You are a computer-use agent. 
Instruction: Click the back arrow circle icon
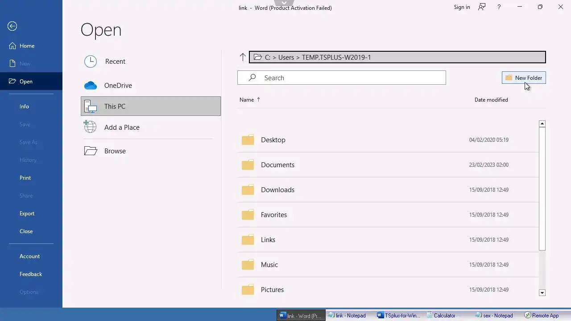(x=12, y=26)
